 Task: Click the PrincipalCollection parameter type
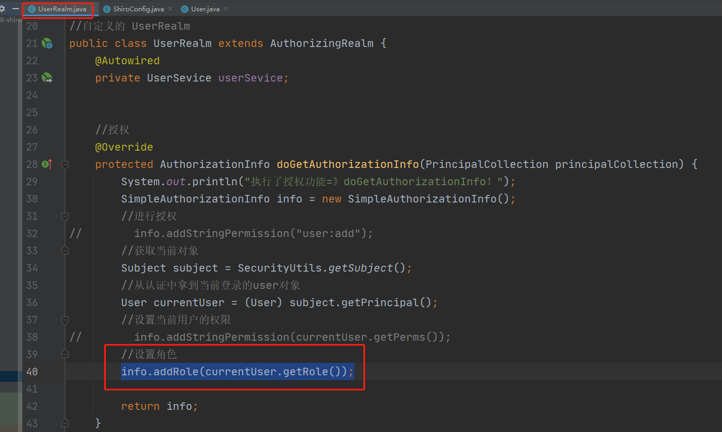tap(487, 164)
